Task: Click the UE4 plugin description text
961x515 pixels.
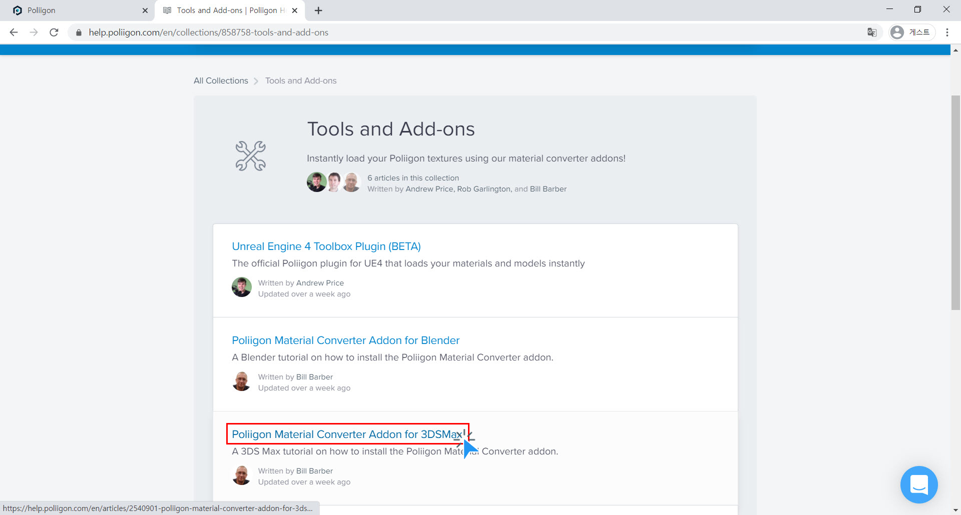Action: pyautogui.click(x=408, y=263)
